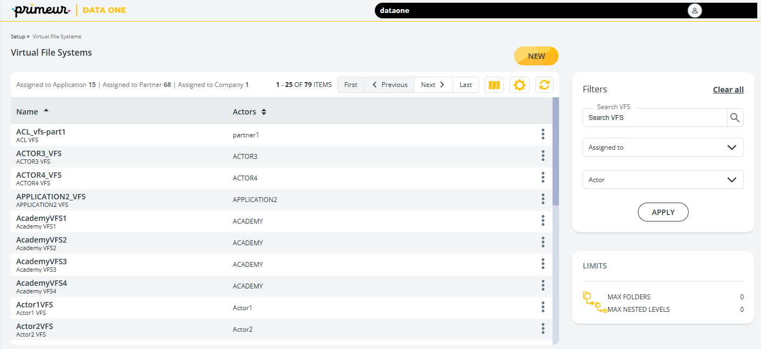Screen dimensions: 761x349
Task: Expand the Assigned to dropdown
Action: (663, 147)
